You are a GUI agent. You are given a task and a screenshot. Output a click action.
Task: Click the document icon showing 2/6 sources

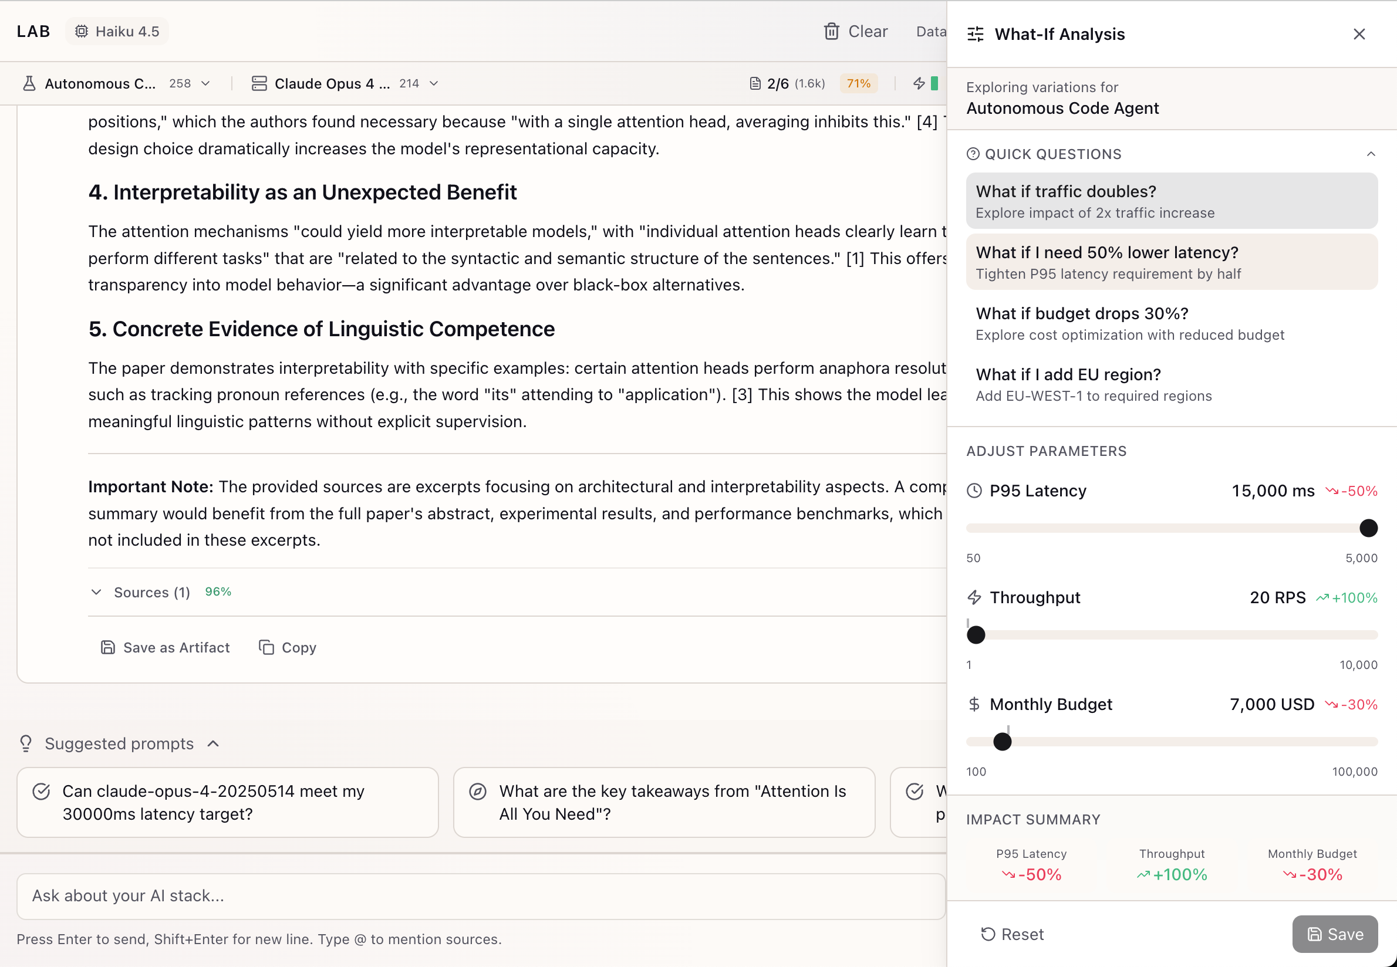point(755,83)
